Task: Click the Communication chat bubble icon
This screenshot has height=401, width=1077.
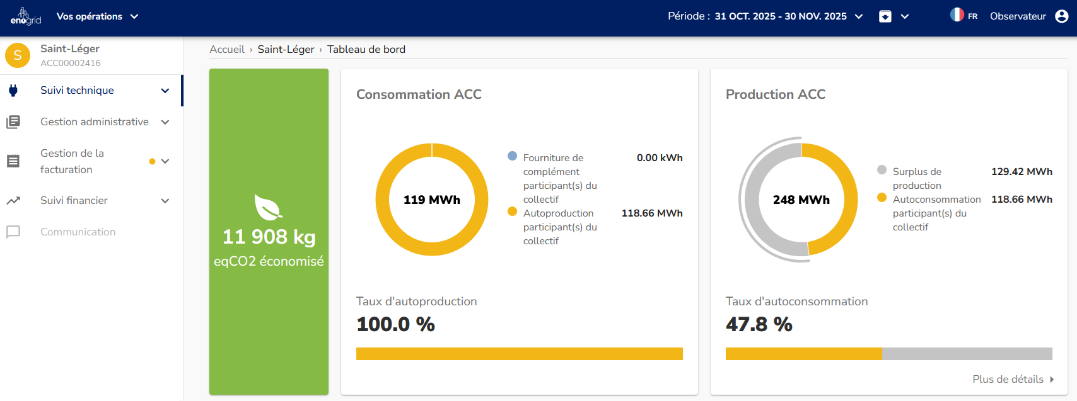Action: (x=13, y=232)
